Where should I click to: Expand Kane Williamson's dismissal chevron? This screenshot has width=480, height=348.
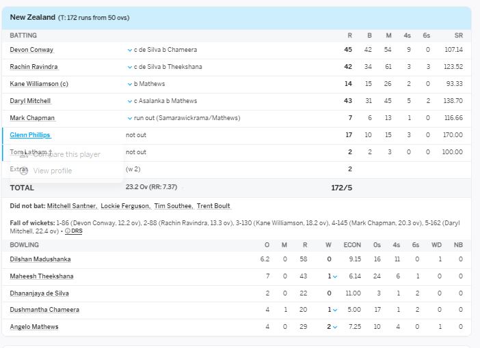coord(129,84)
